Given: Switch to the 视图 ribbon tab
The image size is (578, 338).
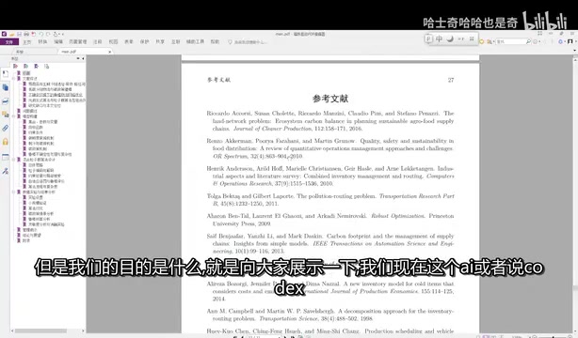Looking at the screenshot, I should pyautogui.click(x=113, y=42).
